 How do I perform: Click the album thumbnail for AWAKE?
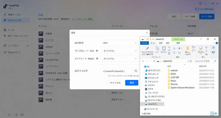point(41,47)
